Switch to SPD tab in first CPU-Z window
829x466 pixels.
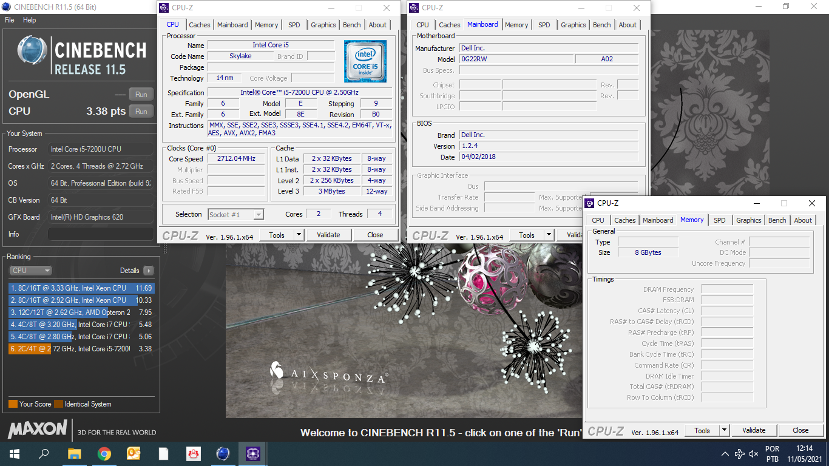[294, 25]
